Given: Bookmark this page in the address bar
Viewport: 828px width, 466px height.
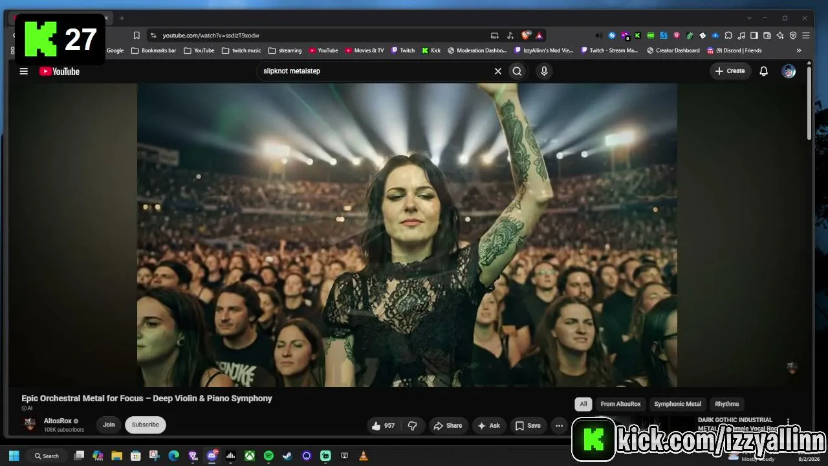Looking at the screenshot, I should 136,35.
